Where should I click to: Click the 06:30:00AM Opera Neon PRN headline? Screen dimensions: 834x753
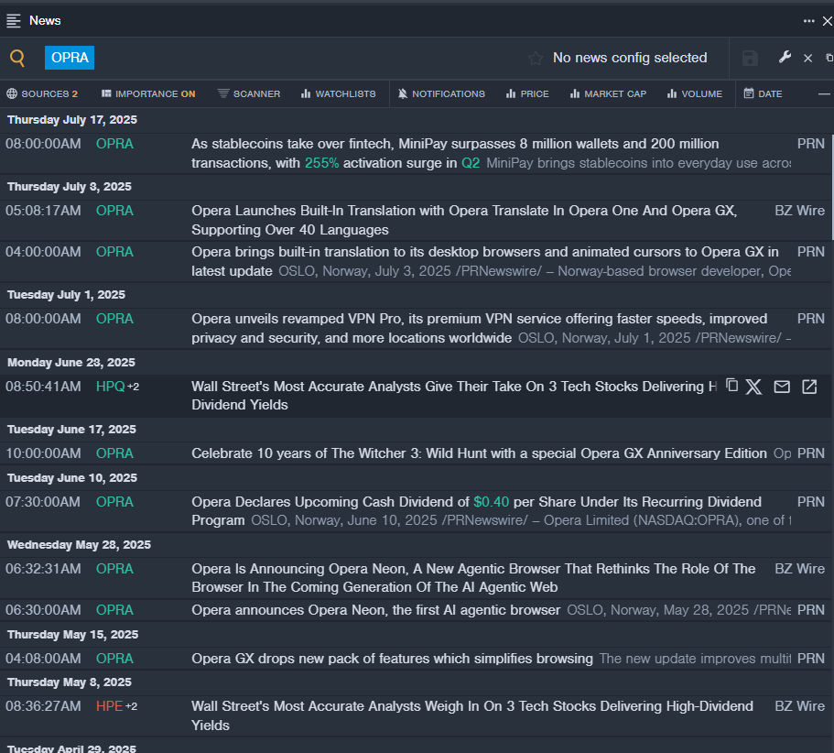375,610
